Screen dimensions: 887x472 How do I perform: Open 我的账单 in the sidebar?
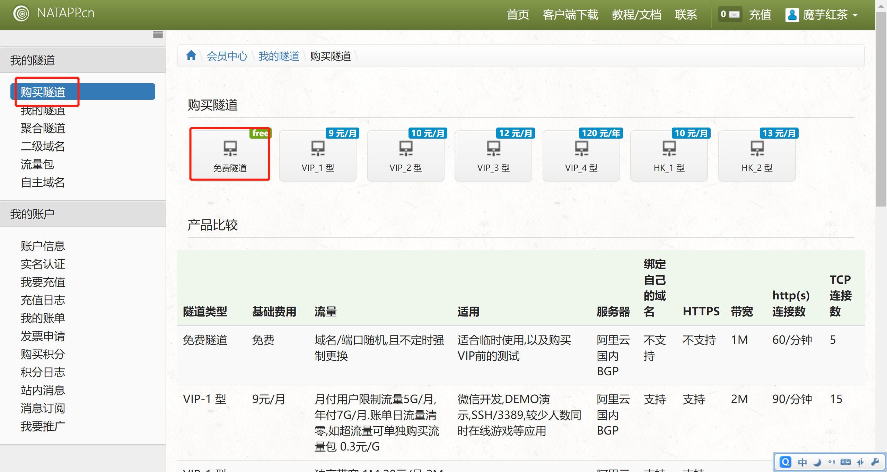(43, 318)
